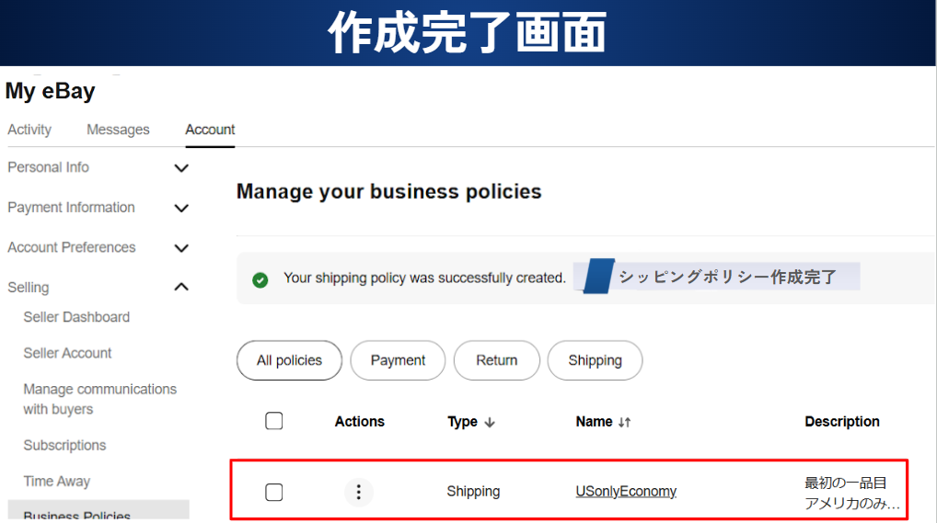Filter by All policies

point(289,360)
